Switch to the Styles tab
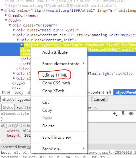136x158 pixels. [8, 108]
